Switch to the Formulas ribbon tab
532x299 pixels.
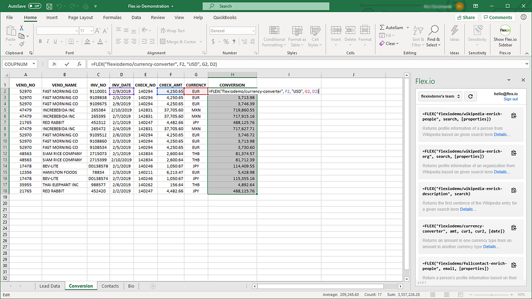pos(112,17)
